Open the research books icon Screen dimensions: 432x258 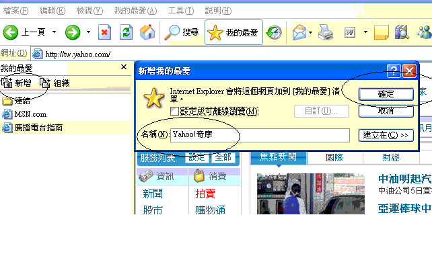402,32
